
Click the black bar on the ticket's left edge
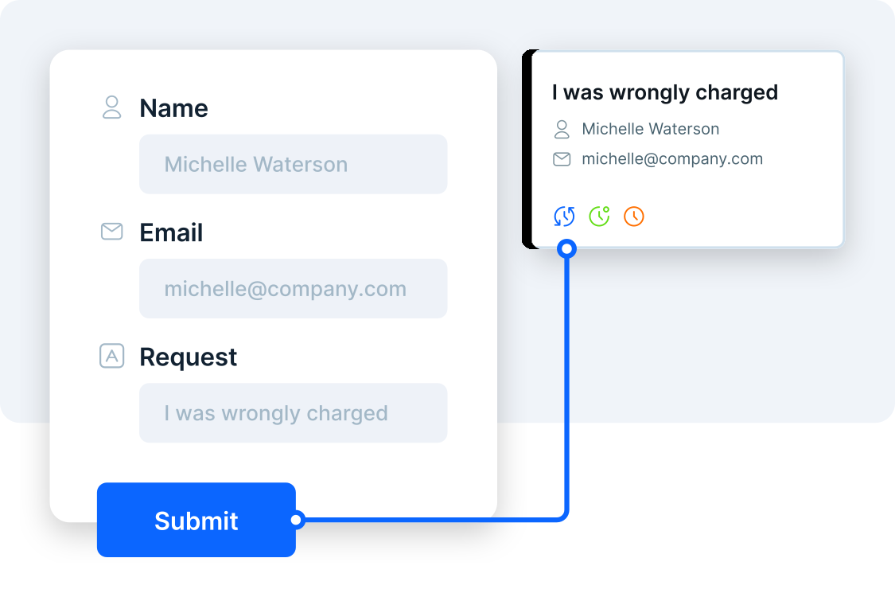coord(527,150)
